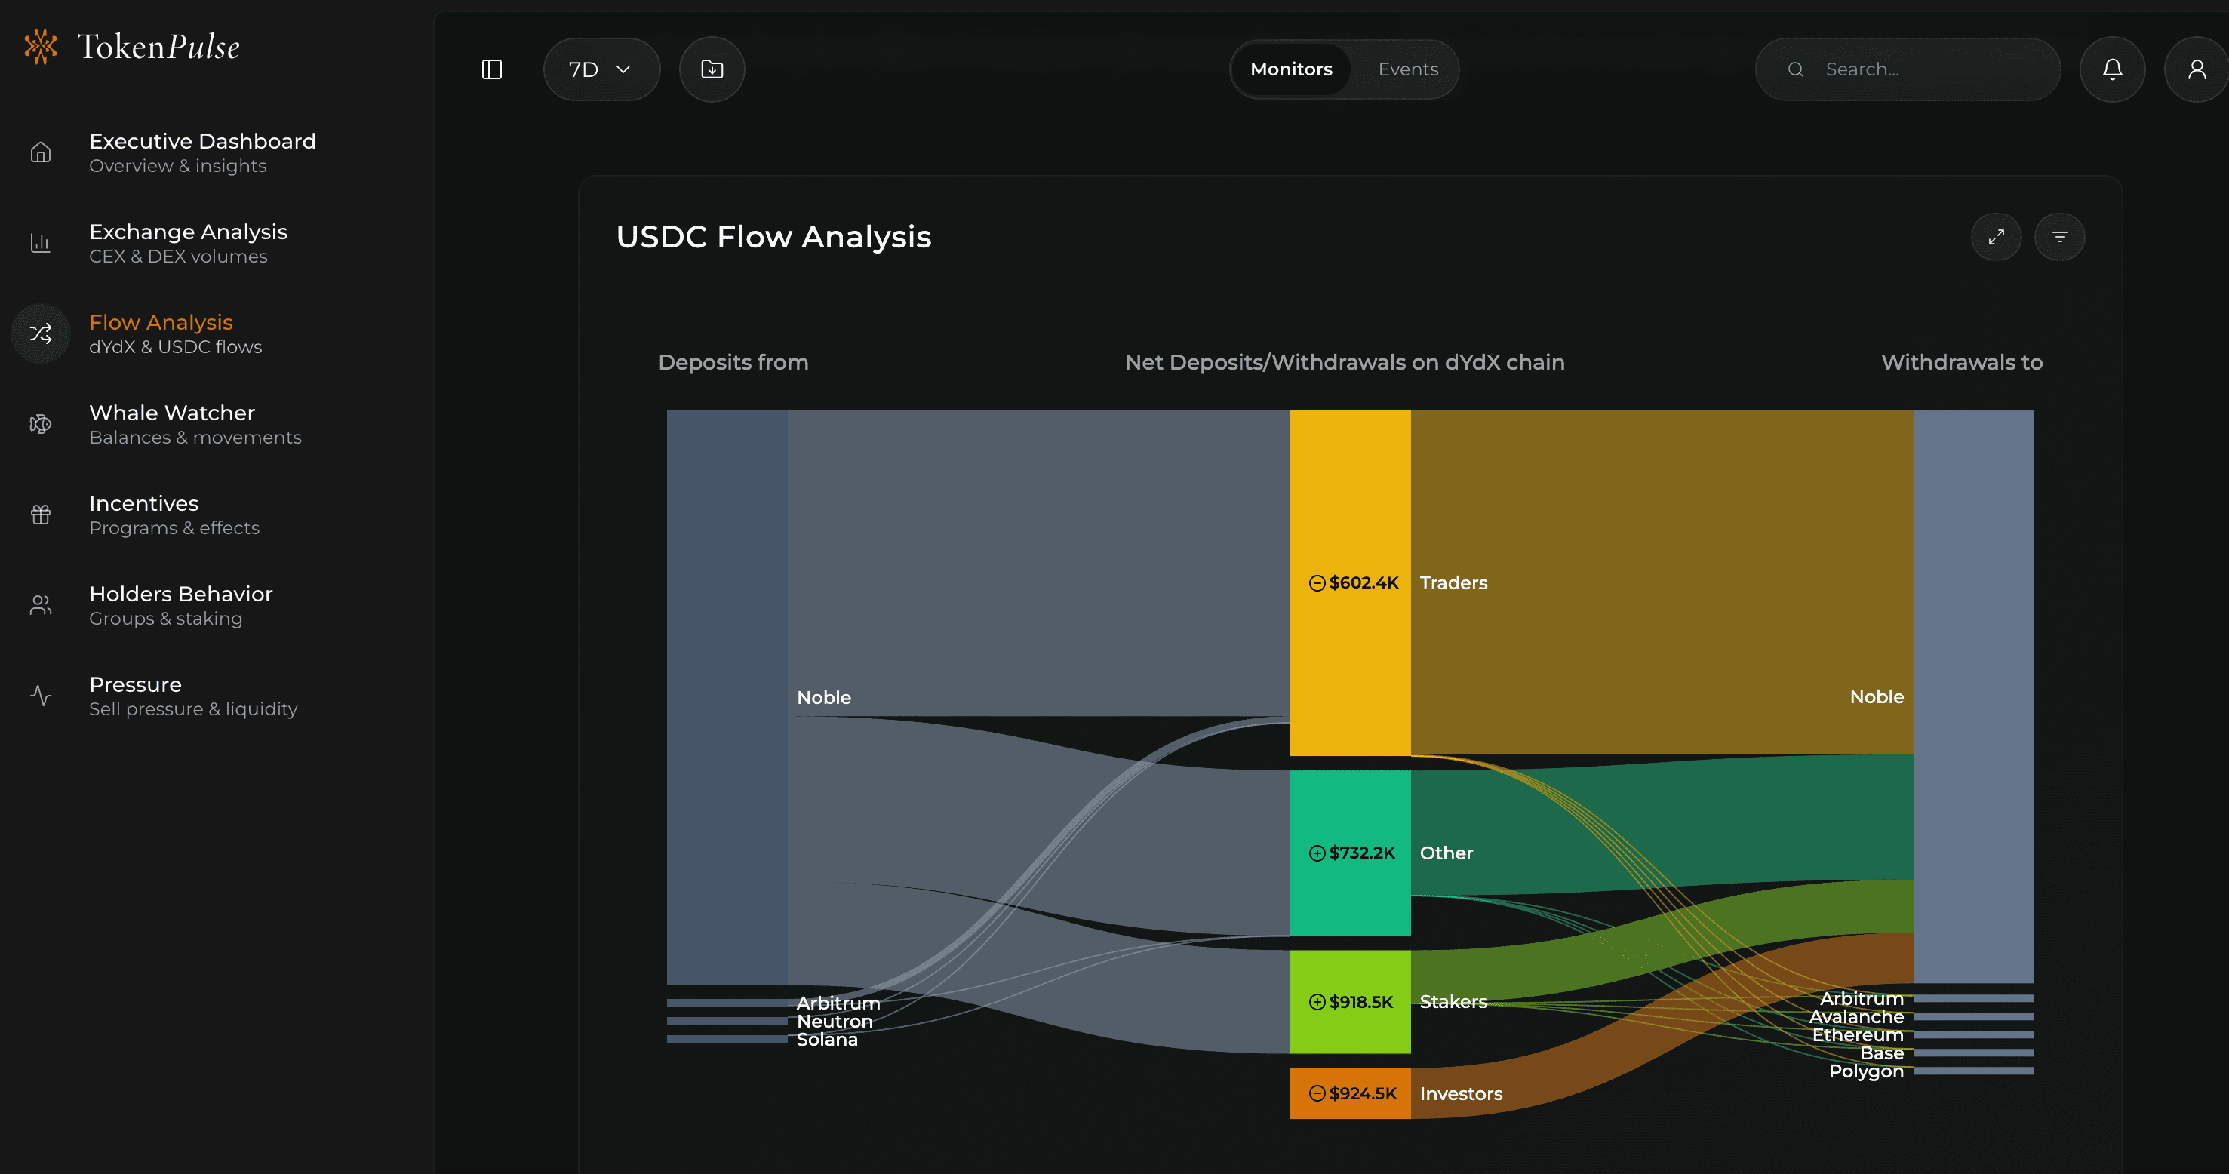Click the Pressure activity icon
Viewport: 2229px width, 1174px height.
coord(41,696)
